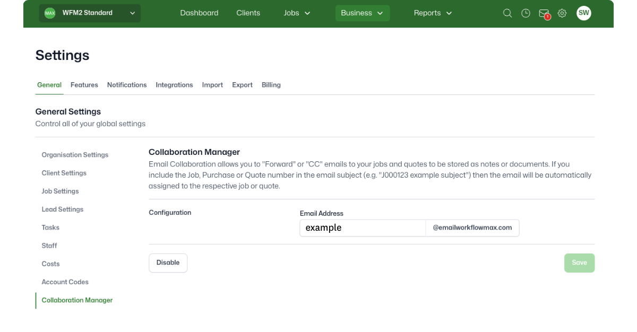Select Organisation Settings in the sidebar
Screen dimensions: 637x332
tap(75, 155)
